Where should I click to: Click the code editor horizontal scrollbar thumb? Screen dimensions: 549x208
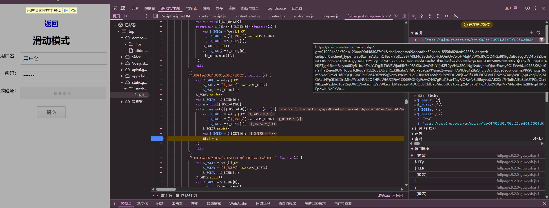pyautogui.click(x=166, y=189)
